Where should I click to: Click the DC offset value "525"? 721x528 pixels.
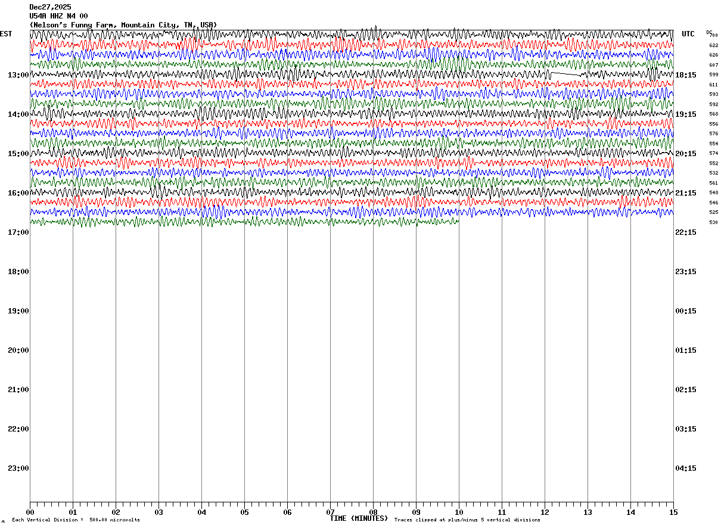(713, 212)
